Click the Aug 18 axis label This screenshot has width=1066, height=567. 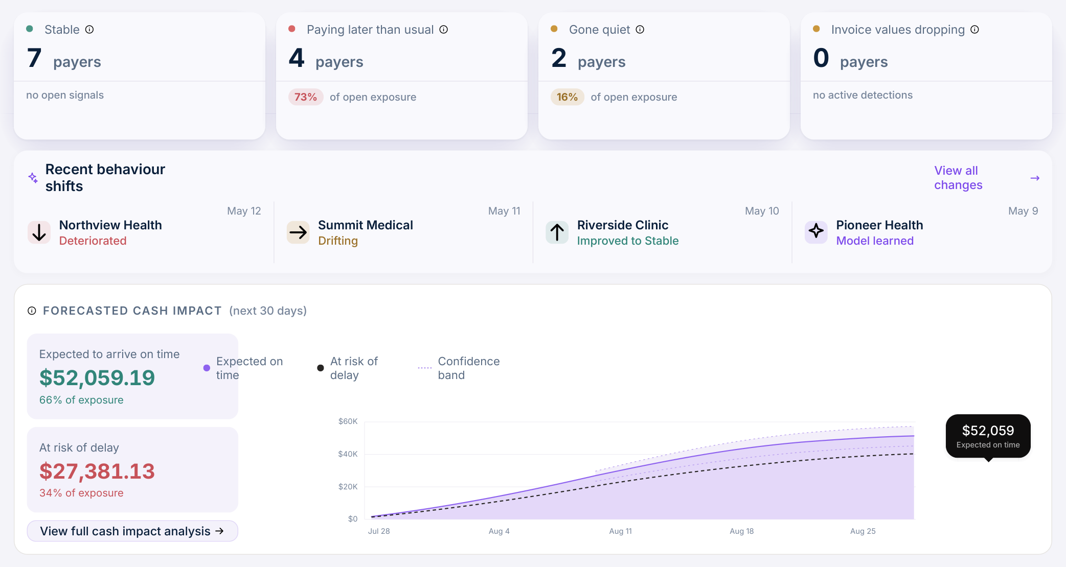[742, 531]
